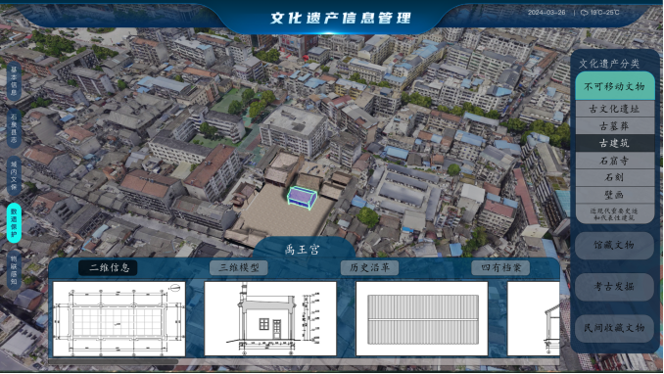Click the highlighted purple building model
The image size is (664, 374).
point(303,198)
